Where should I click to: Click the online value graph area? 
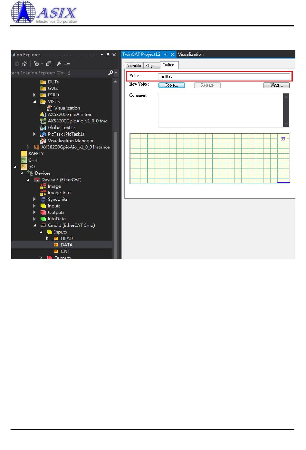(210, 158)
